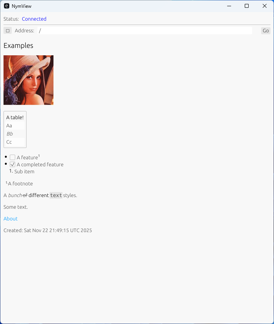Click the 'Address:' label
The height and width of the screenshot is (324, 274).
(25, 31)
